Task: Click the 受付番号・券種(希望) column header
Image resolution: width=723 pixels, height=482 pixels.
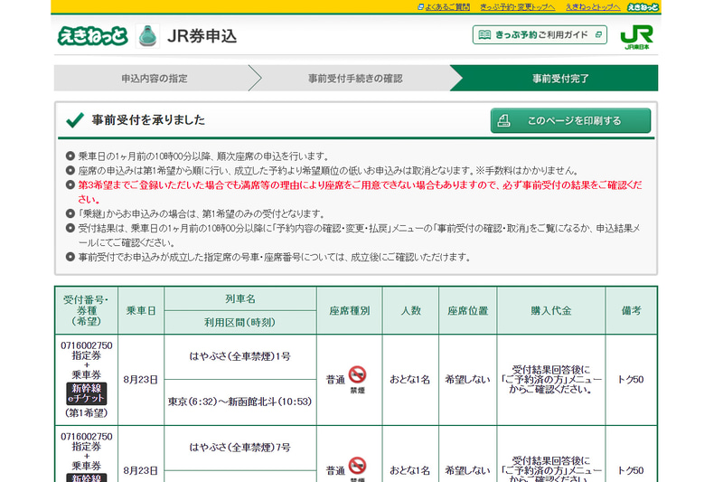Action: click(86, 310)
